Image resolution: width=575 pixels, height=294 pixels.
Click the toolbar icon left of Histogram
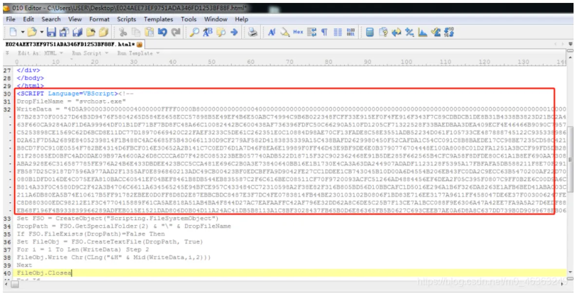(x=409, y=32)
